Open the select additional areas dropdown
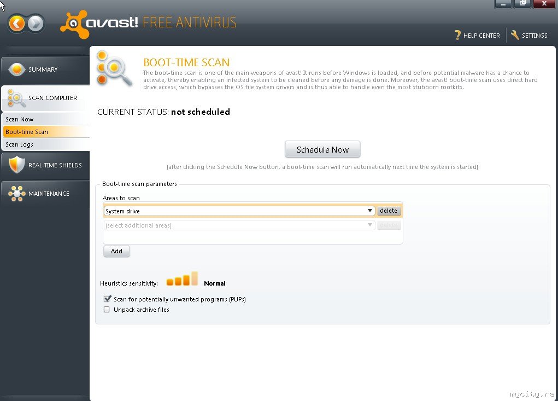 coord(239,225)
